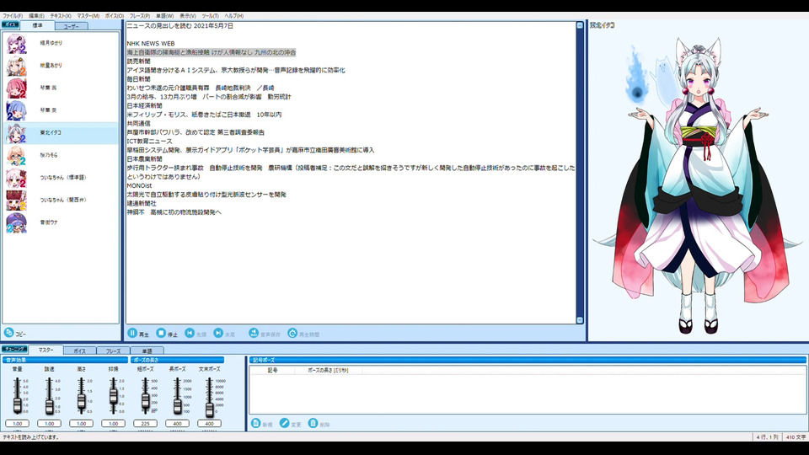Focus the 短ポーズ field showing 225
809x455 pixels.
145,424
